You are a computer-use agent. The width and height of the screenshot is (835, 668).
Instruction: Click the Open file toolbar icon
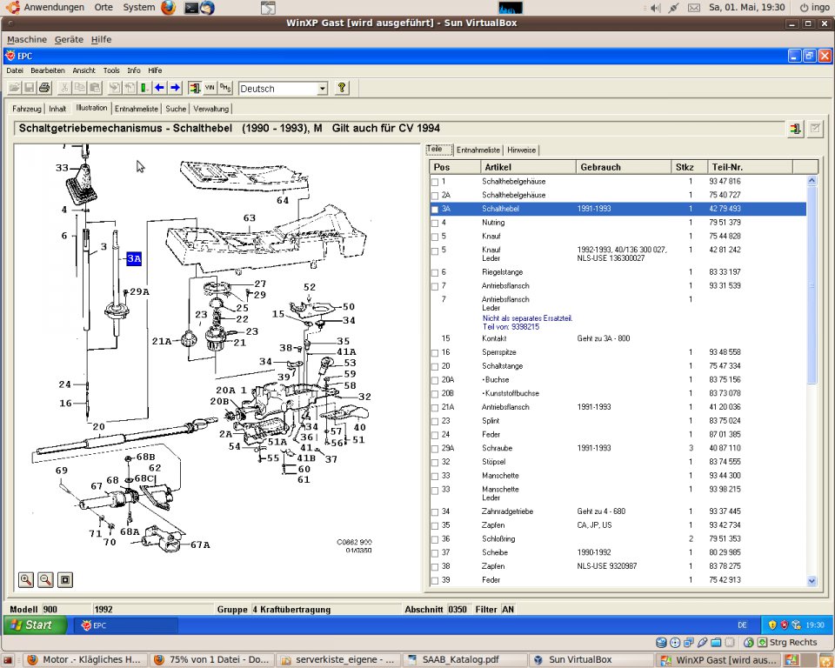tap(15, 88)
